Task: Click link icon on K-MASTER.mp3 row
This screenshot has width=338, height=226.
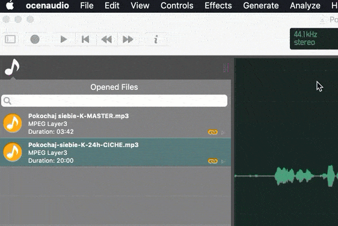Action: (x=212, y=132)
